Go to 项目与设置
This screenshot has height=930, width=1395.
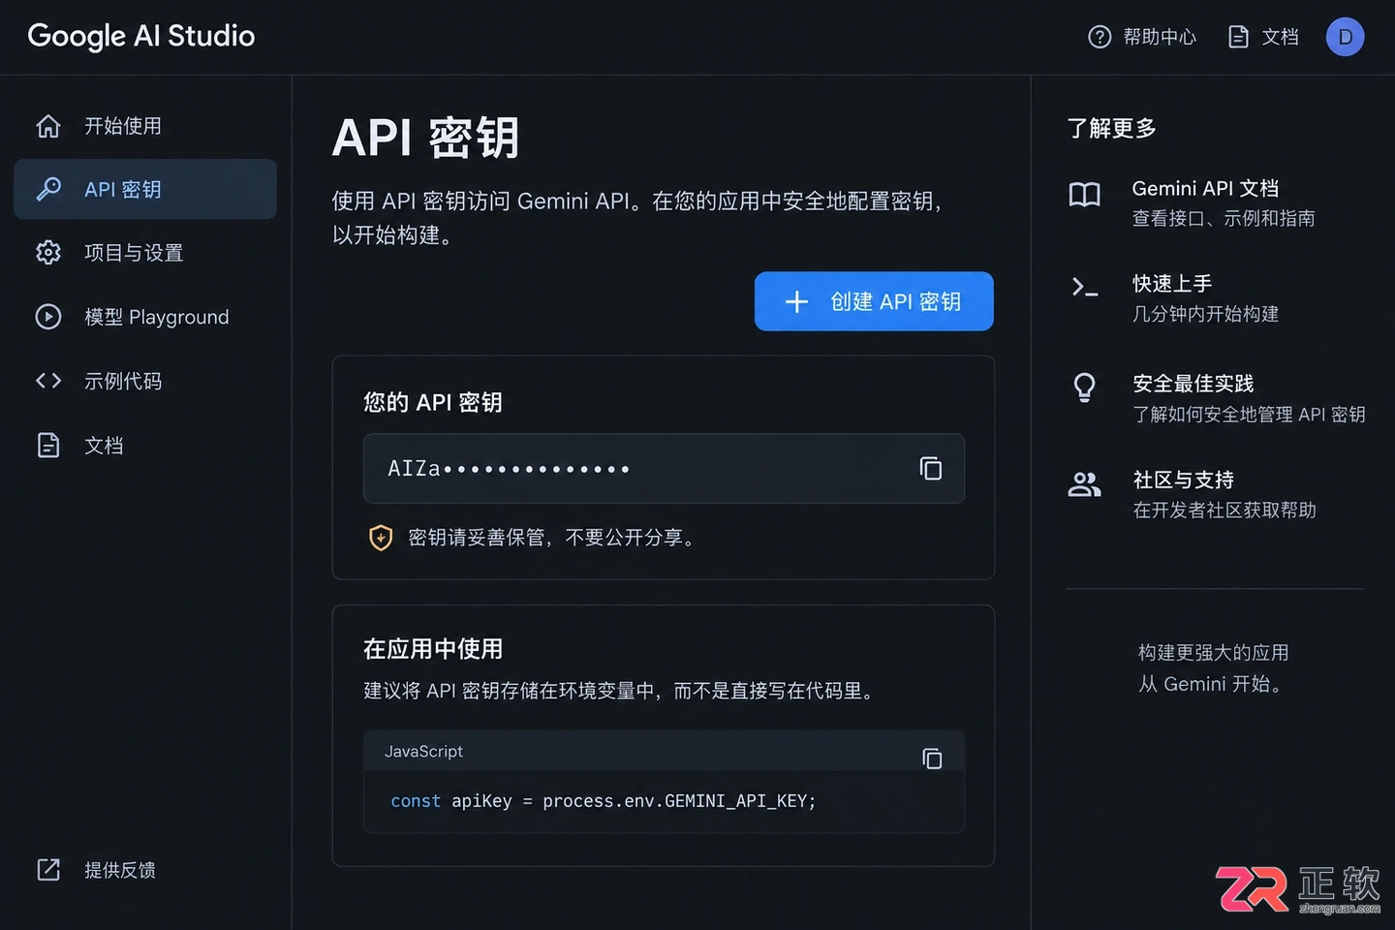pyautogui.click(x=145, y=253)
